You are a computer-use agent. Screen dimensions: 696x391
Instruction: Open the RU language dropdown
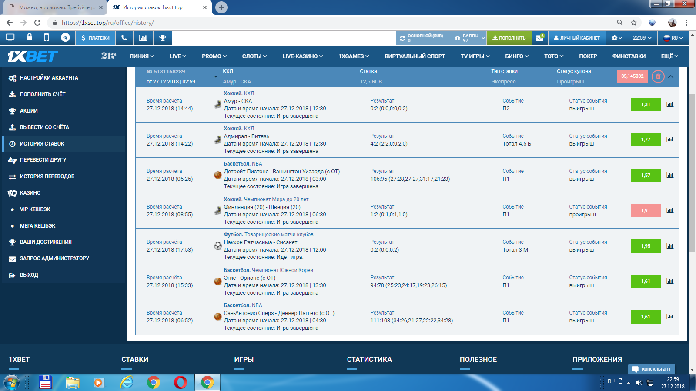673,38
